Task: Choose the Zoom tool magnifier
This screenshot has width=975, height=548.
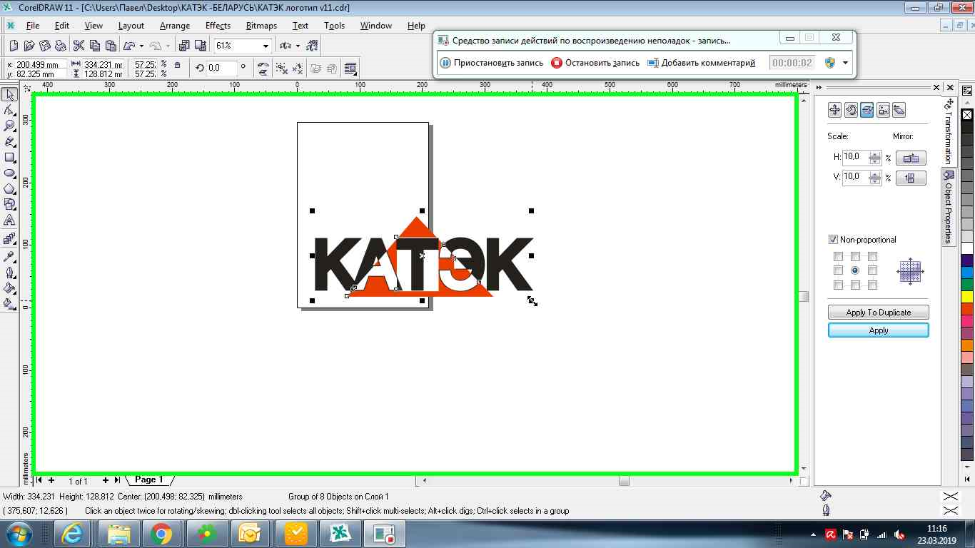Action: tap(9, 126)
